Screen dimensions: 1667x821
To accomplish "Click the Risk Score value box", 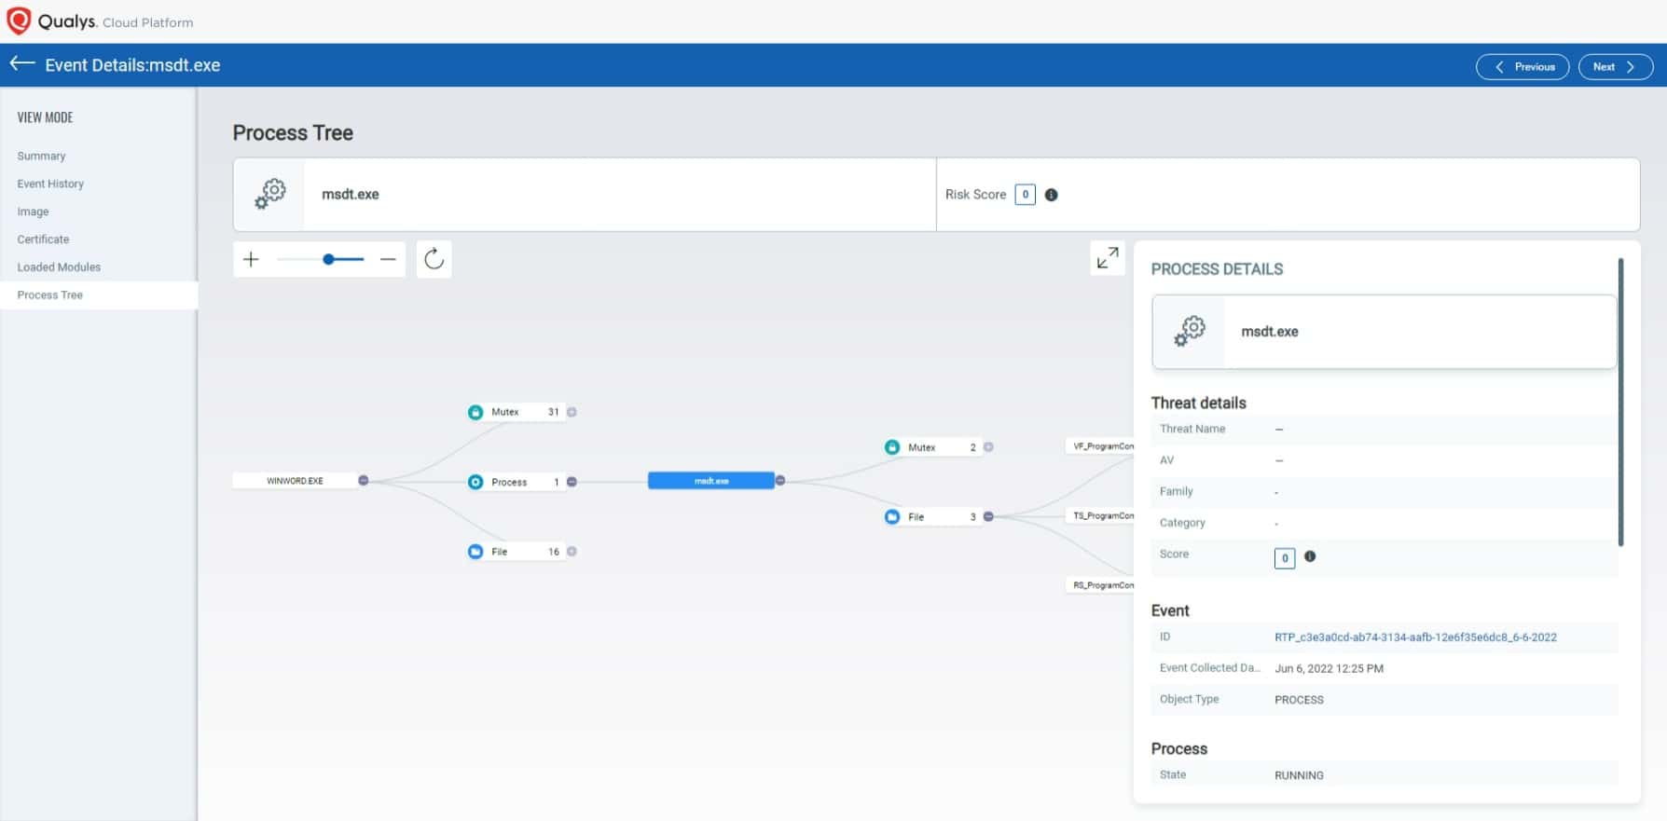I will click(x=1025, y=194).
